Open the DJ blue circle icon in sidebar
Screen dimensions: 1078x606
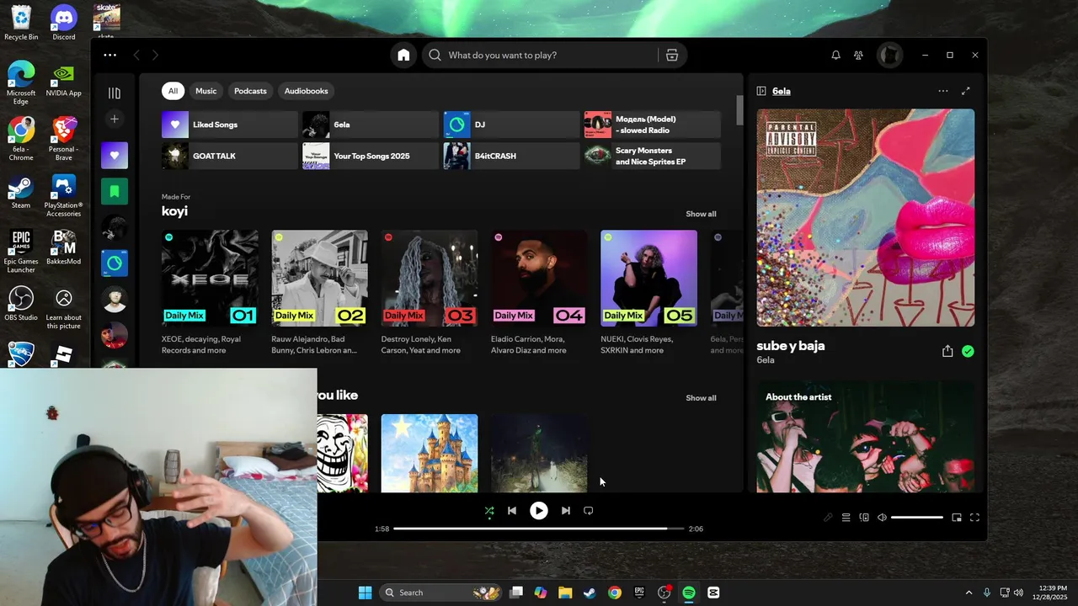click(x=115, y=263)
